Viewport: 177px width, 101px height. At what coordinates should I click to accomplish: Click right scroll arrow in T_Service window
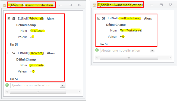pos(170,58)
